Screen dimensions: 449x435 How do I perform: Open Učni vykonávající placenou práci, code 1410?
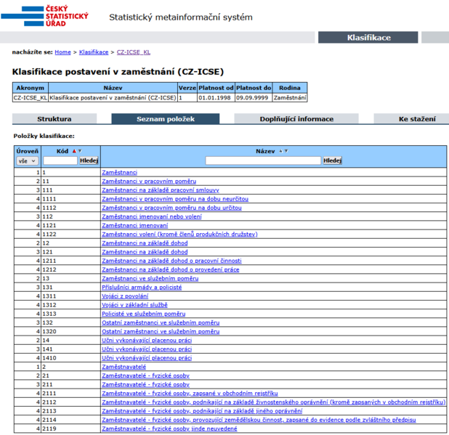(x=147, y=358)
